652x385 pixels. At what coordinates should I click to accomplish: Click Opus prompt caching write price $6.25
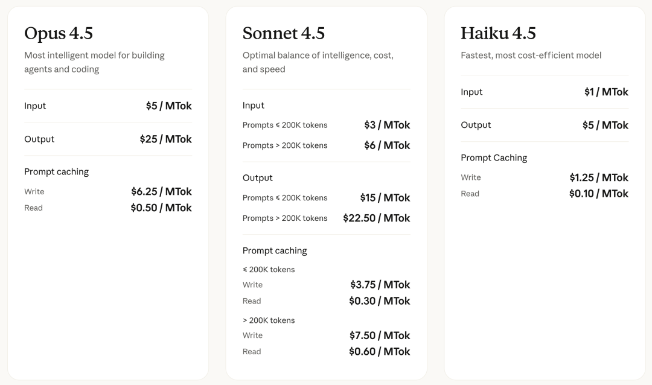[x=161, y=192]
